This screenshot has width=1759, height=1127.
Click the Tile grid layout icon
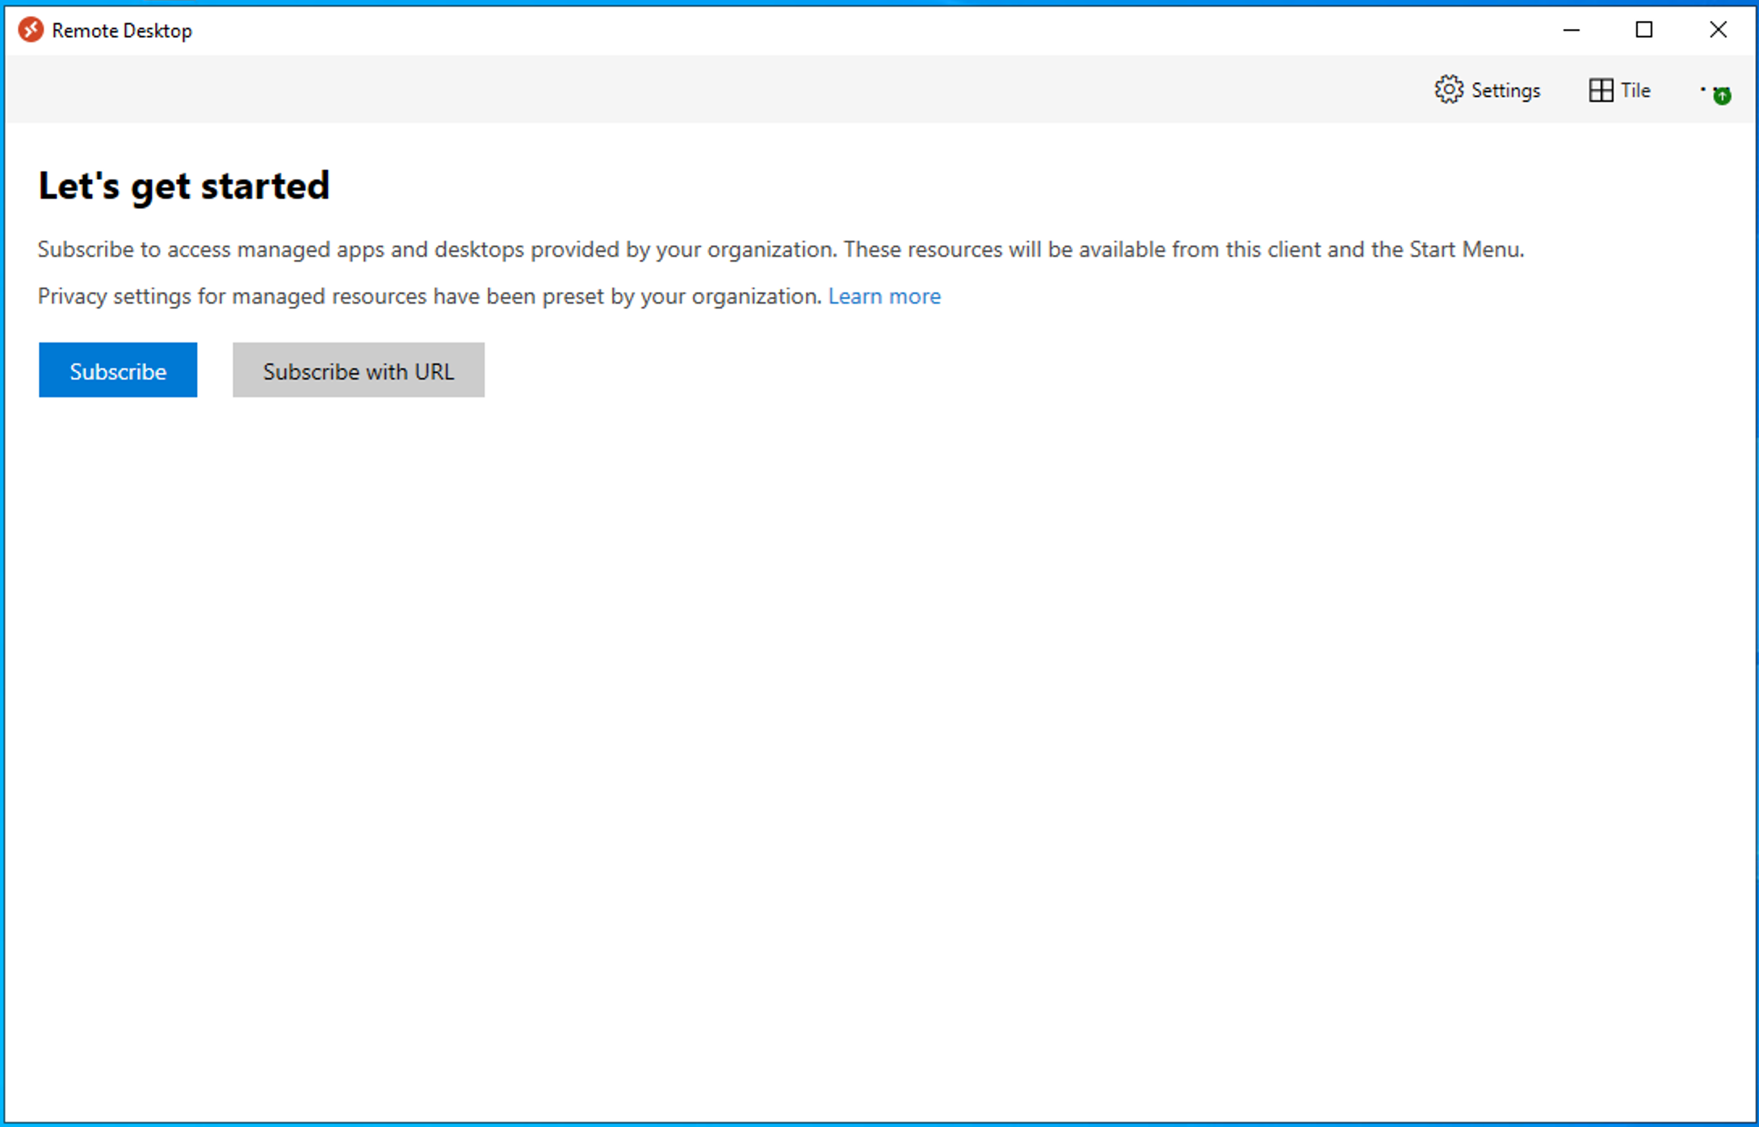click(1600, 90)
